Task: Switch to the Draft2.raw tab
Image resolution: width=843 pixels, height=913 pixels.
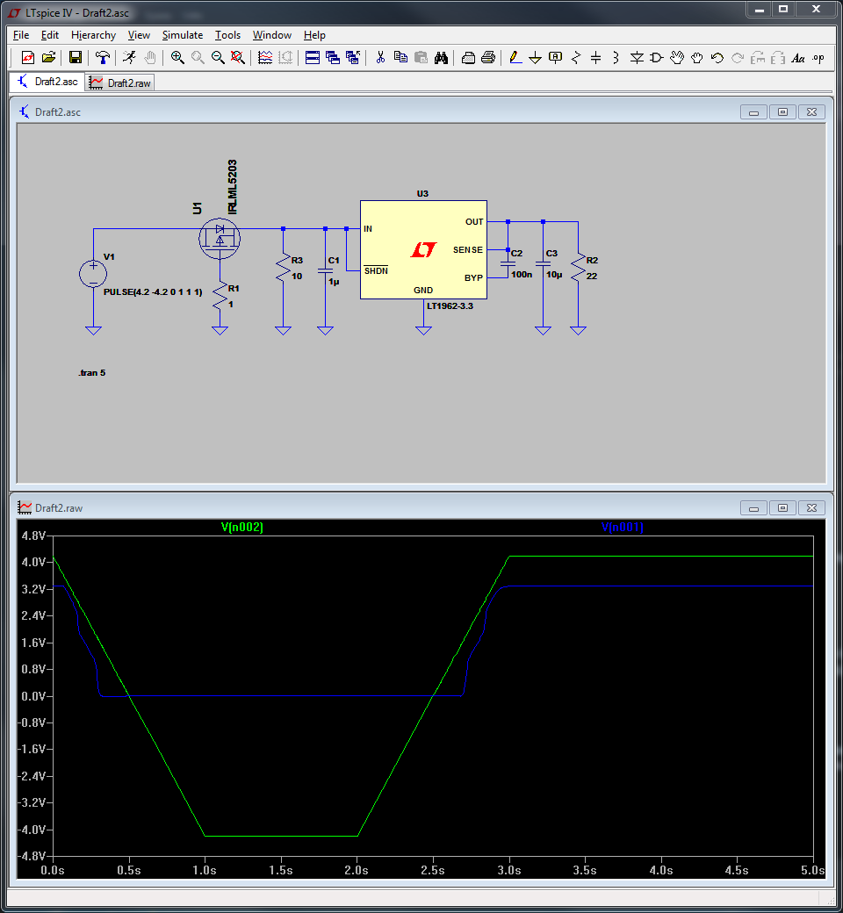Action: [x=120, y=83]
